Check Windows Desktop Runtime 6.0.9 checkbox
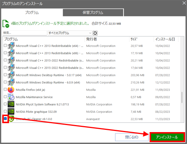This screenshot has width=187, height=144. 5,82
